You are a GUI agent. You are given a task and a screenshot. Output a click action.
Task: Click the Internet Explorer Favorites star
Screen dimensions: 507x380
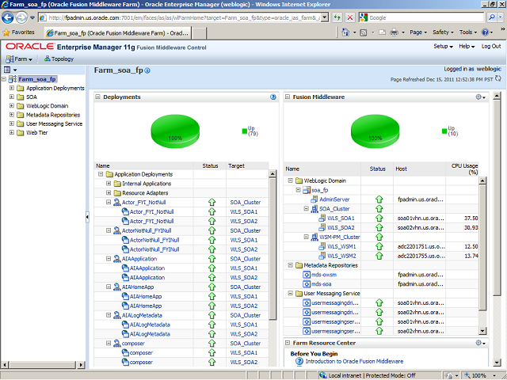point(7,32)
